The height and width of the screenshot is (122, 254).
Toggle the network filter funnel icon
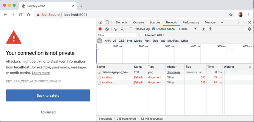coord(116,29)
